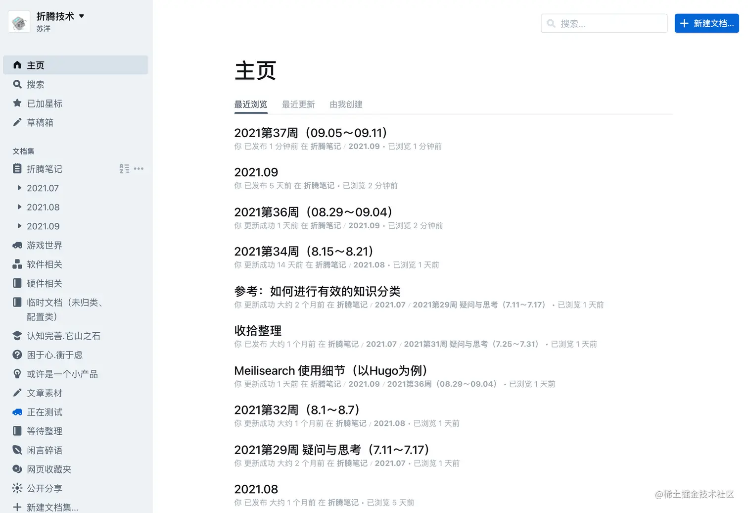
Task: Click the 硬件相关 book icon
Action: point(17,283)
